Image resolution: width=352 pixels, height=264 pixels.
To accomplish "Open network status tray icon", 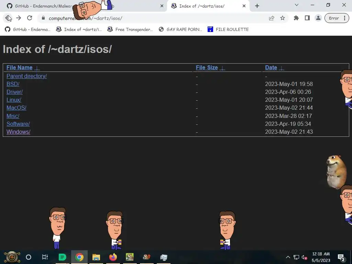I will point(296,257).
